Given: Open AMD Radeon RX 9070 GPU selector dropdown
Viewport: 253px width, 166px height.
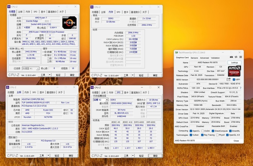Looking at the screenshot, I should [194, 140].
